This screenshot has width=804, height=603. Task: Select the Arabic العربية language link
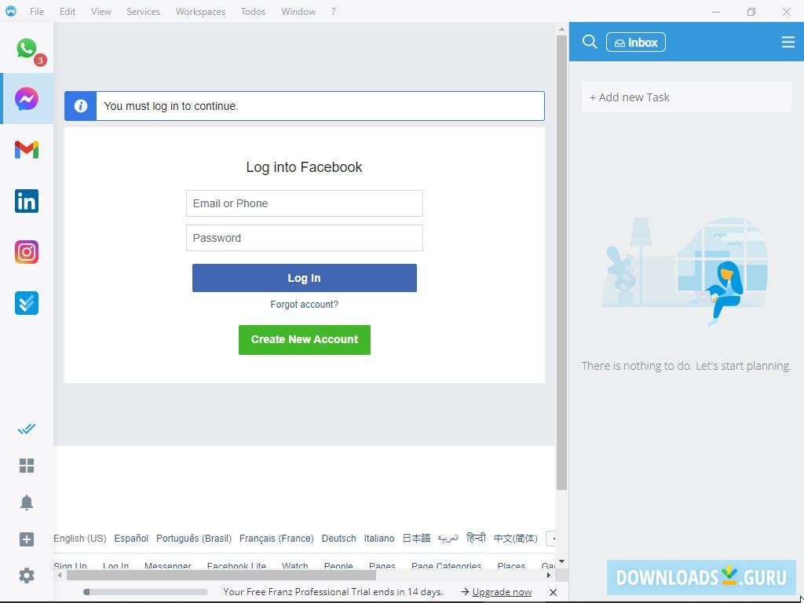[x=448, y=539]
